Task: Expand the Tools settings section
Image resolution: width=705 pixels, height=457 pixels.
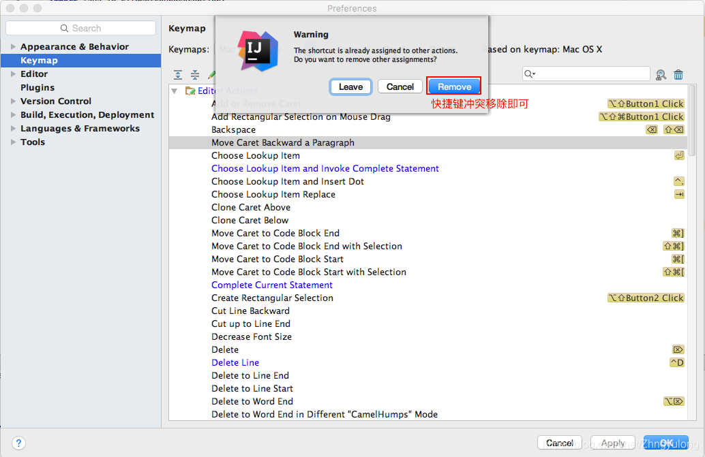Action: (13, 142)
